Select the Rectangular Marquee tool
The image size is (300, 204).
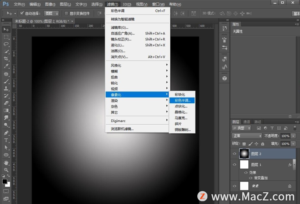pos(6,37)
